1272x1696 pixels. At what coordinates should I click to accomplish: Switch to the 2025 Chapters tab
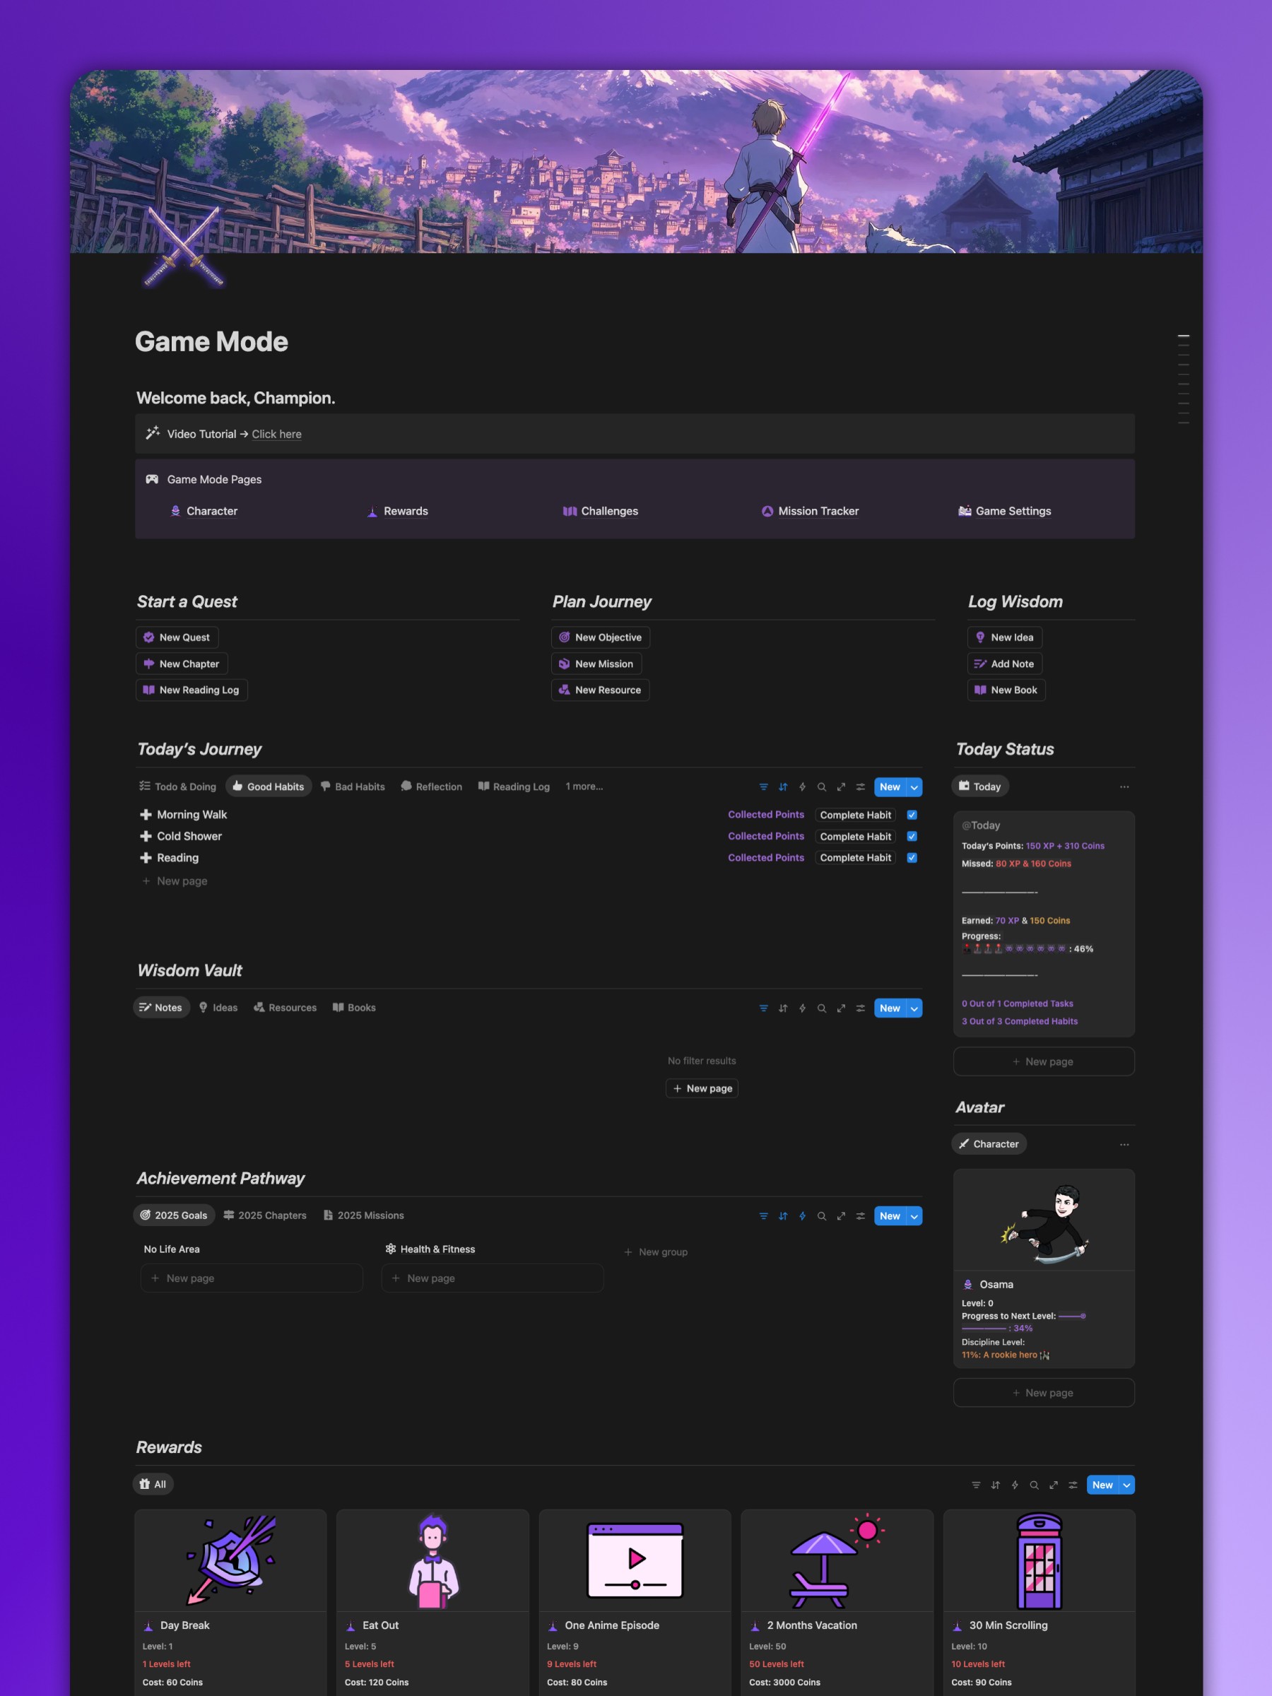tap(265, 1215)
